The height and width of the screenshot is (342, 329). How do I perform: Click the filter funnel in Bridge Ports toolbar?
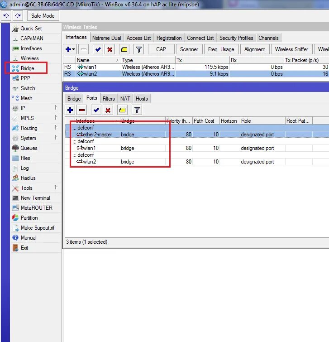[x=137, y=110]
